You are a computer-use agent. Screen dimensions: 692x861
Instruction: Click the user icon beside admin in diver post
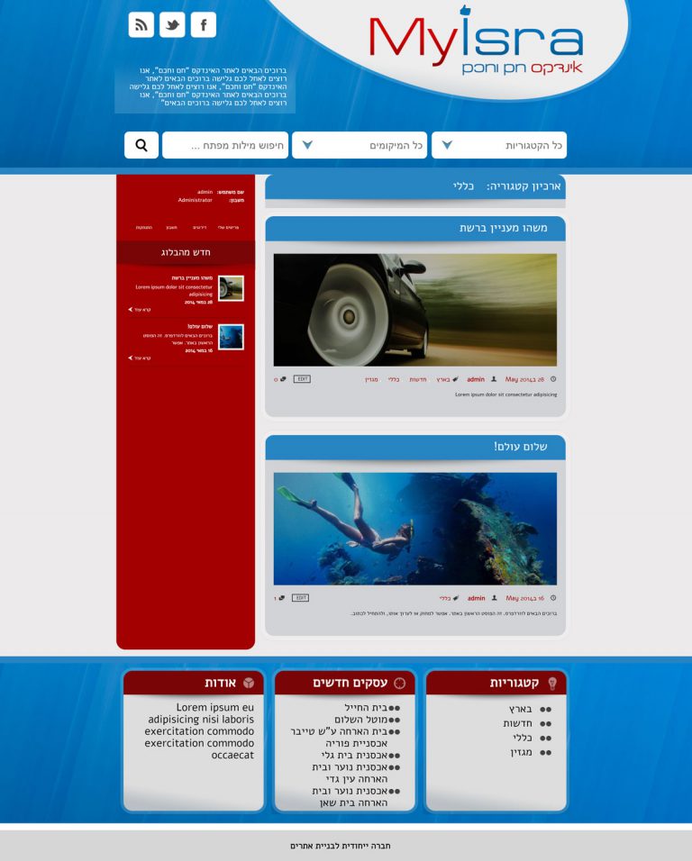tap(495, 598)
